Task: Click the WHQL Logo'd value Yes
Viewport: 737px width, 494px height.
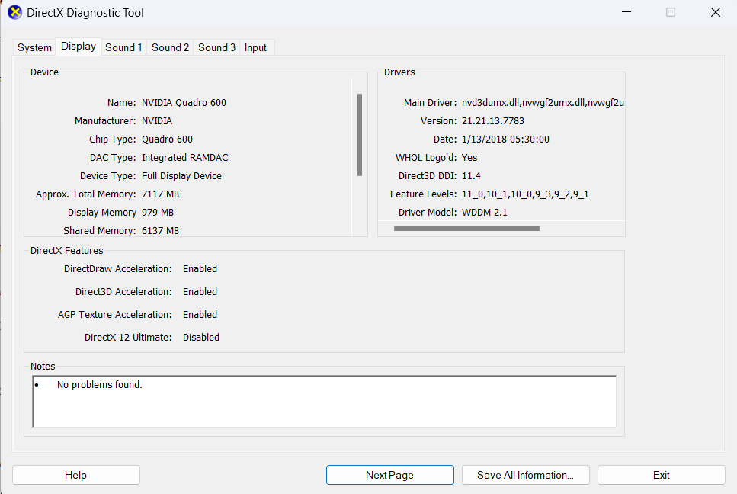Action: point(469,158)
